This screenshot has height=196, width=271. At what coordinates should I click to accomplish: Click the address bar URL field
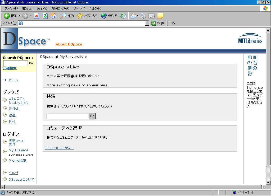pos(84,23)
